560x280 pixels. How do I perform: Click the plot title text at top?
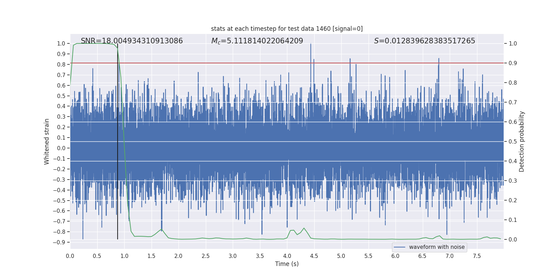tap(287, 29)
